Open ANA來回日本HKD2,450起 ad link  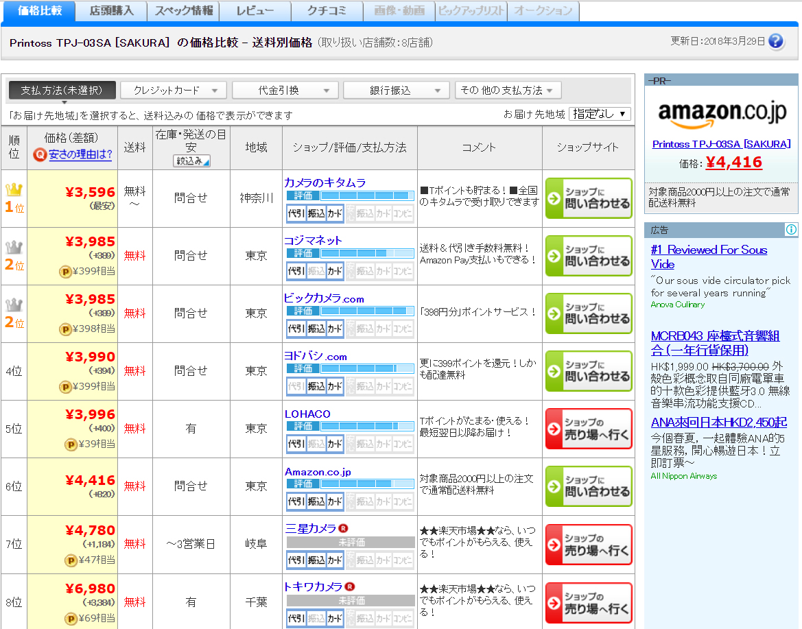pyautogui.click(x=718, y=423)
